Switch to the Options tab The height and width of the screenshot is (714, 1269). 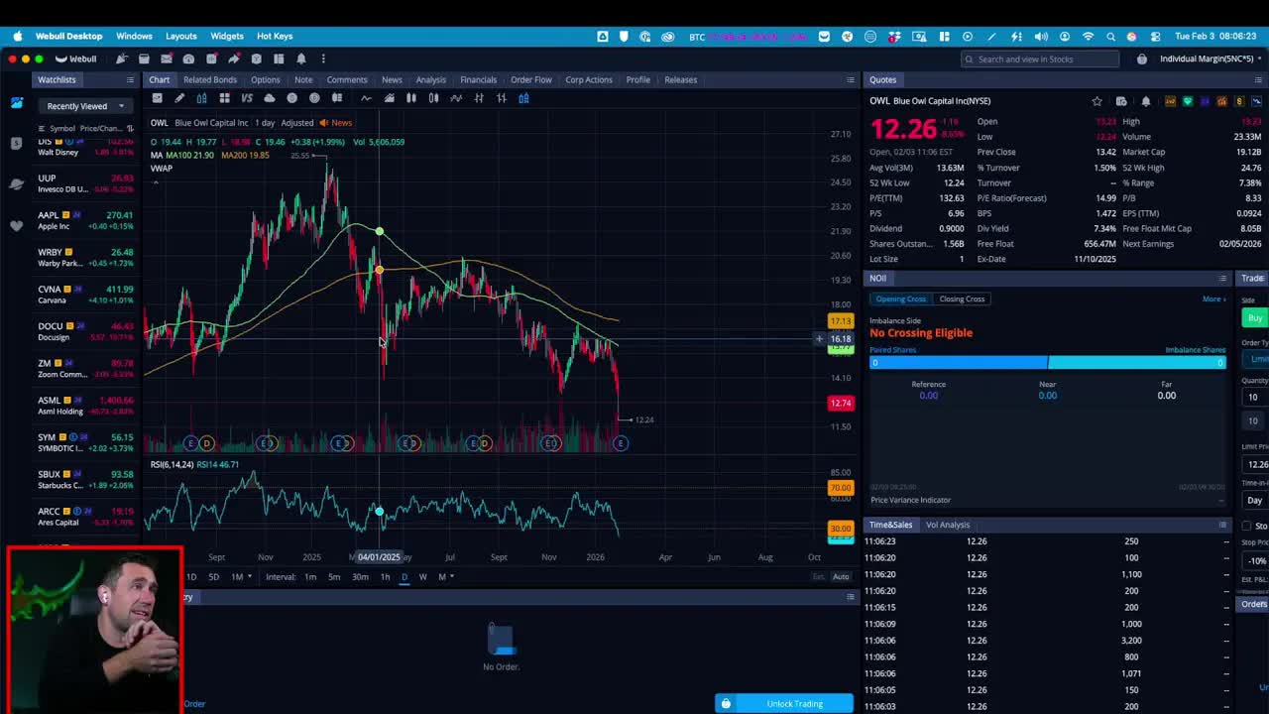(265, 79)
